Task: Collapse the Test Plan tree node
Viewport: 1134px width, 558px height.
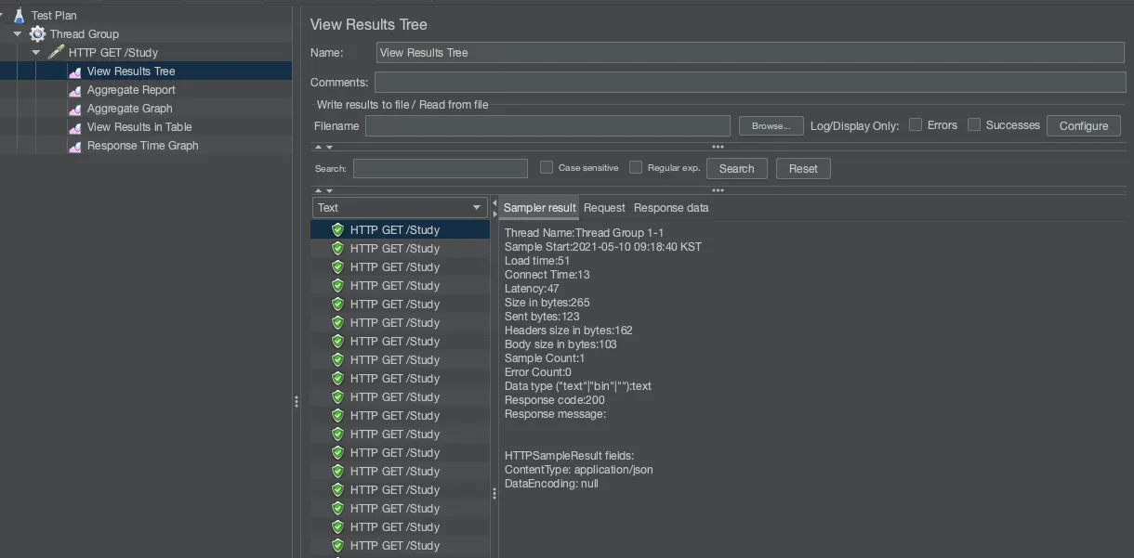Action: [x=2, y=16]
